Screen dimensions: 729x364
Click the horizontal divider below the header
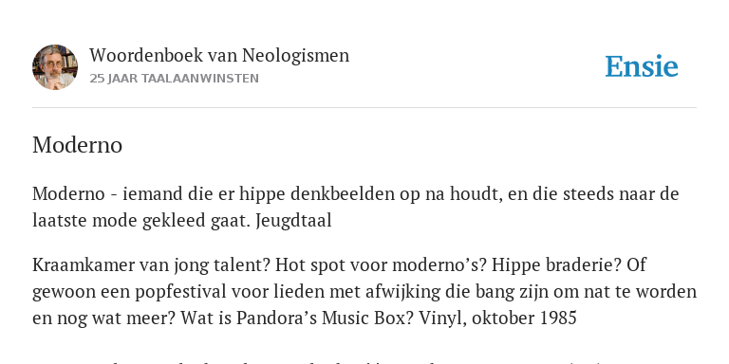pos(364,108)
